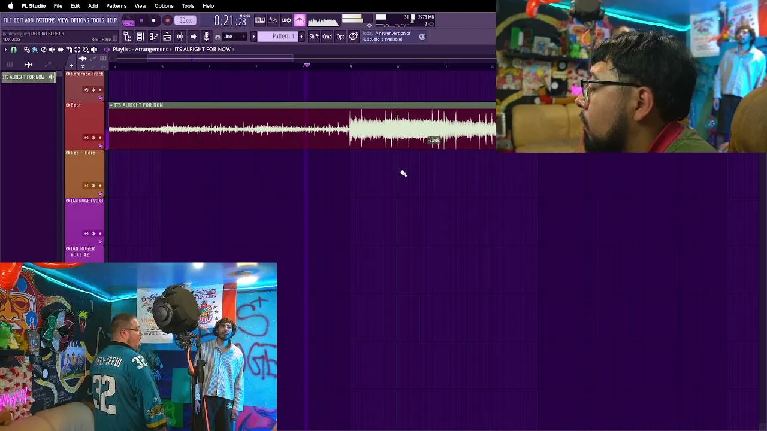Open the Browser panel icon
Screen dimensions: 767x431
[x=128, y=37]
